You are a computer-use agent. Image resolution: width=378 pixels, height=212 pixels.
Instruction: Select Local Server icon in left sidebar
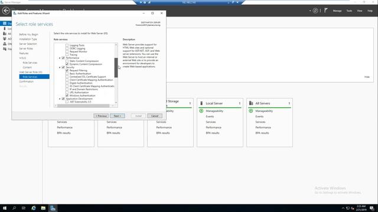point(5,29)
